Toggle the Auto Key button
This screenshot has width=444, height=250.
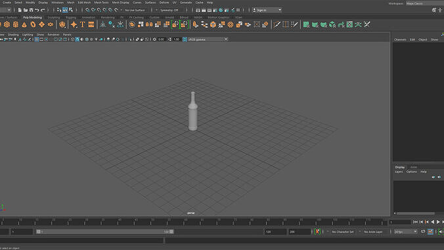point(317,232)
